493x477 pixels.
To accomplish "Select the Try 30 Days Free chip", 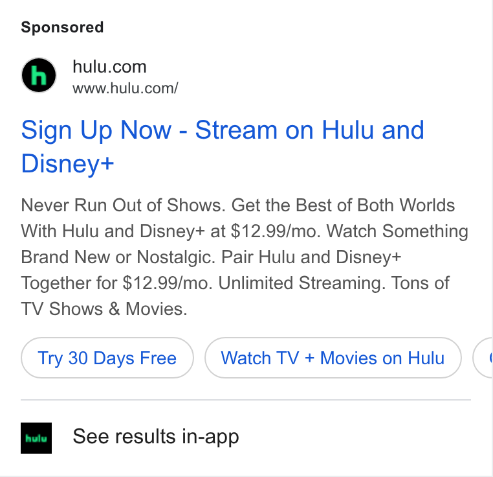I will [107, 358].
